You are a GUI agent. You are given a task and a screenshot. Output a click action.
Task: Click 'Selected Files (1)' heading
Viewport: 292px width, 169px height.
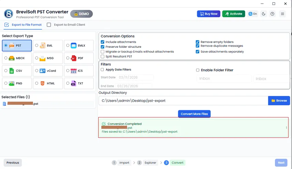(16, 97)
